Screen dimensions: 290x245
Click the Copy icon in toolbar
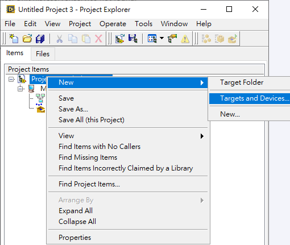click(73, 39)
